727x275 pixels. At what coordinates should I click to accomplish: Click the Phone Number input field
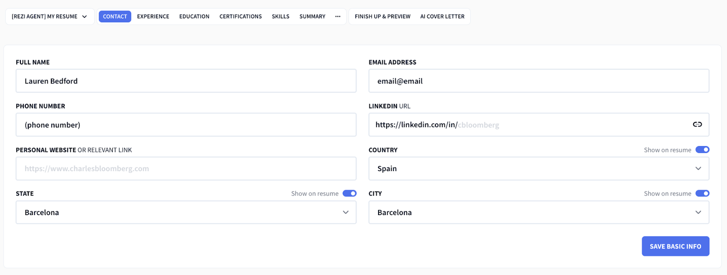(186, 125)
